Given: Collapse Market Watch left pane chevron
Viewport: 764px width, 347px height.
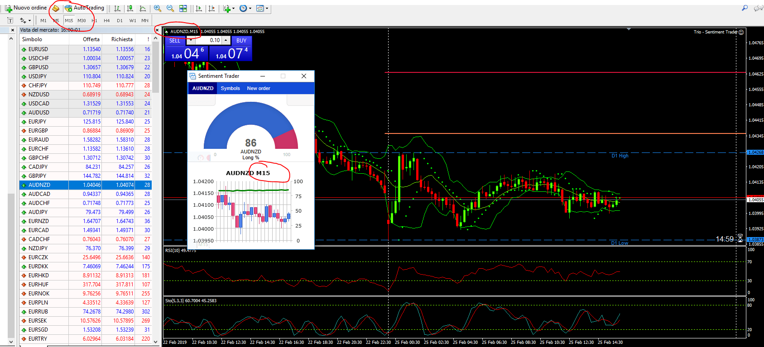Looking at the screenshot, I should click(11, 39).
